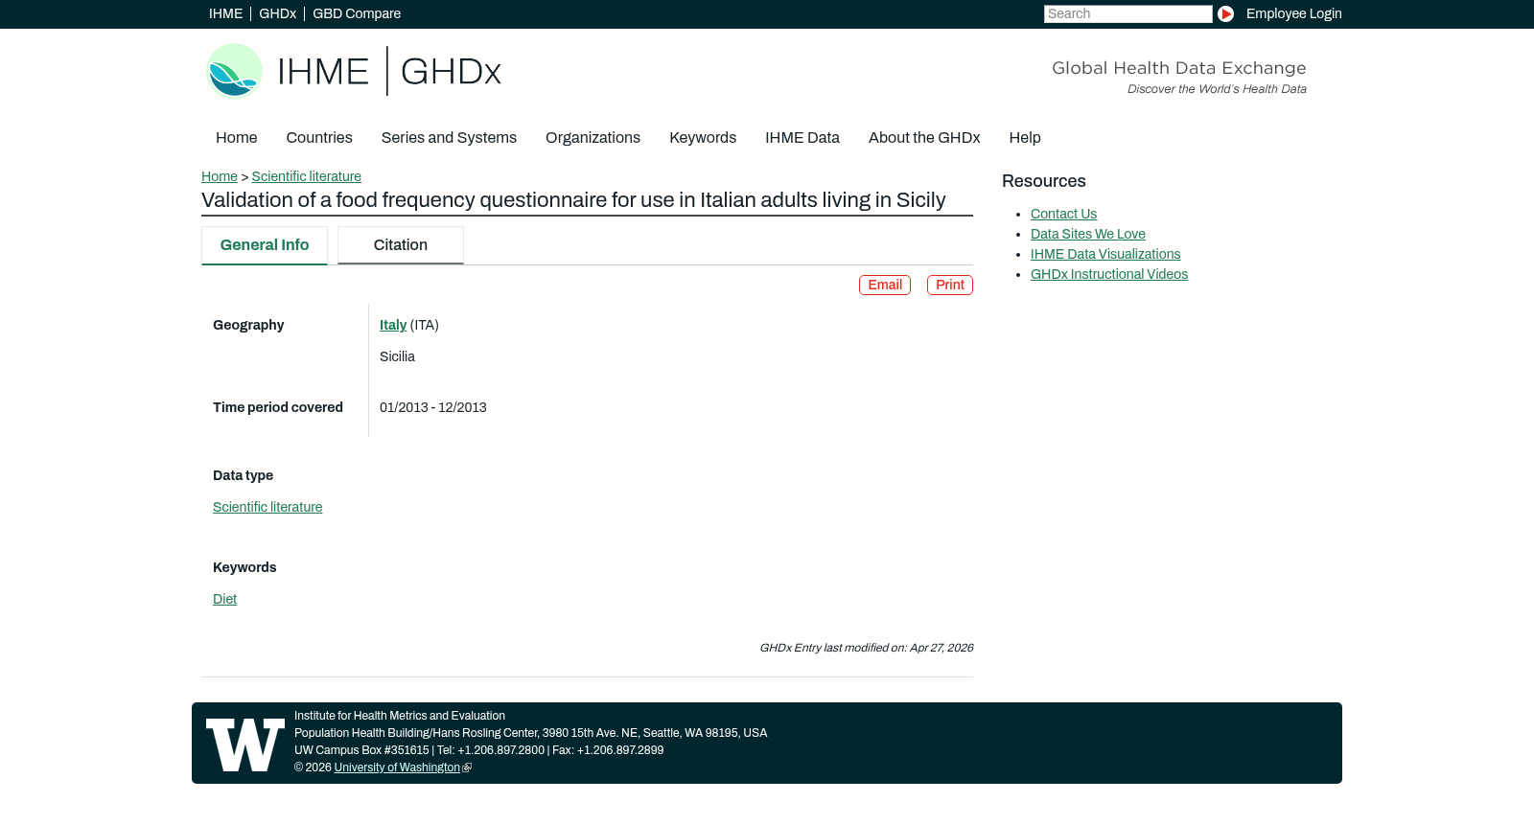This screenshot has height=825, width=1534.
Task: Open GBD Compare in top bar
Action: pyautogui.click(x=357, y=13)
